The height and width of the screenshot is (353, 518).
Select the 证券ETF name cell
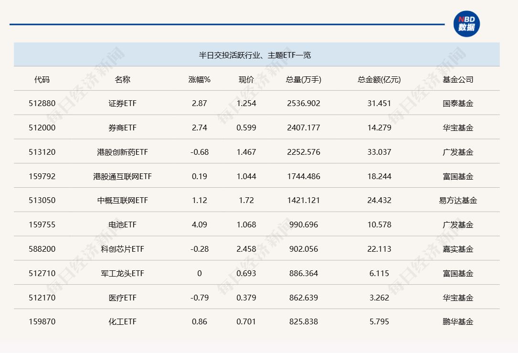click(122, 103)
